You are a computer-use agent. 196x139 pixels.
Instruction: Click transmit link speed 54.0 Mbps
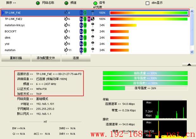[129, 104]
